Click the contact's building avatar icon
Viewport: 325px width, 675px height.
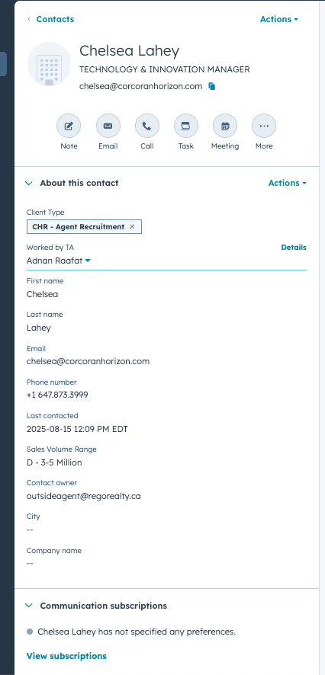pyautogui.click(x=49, y=64)
